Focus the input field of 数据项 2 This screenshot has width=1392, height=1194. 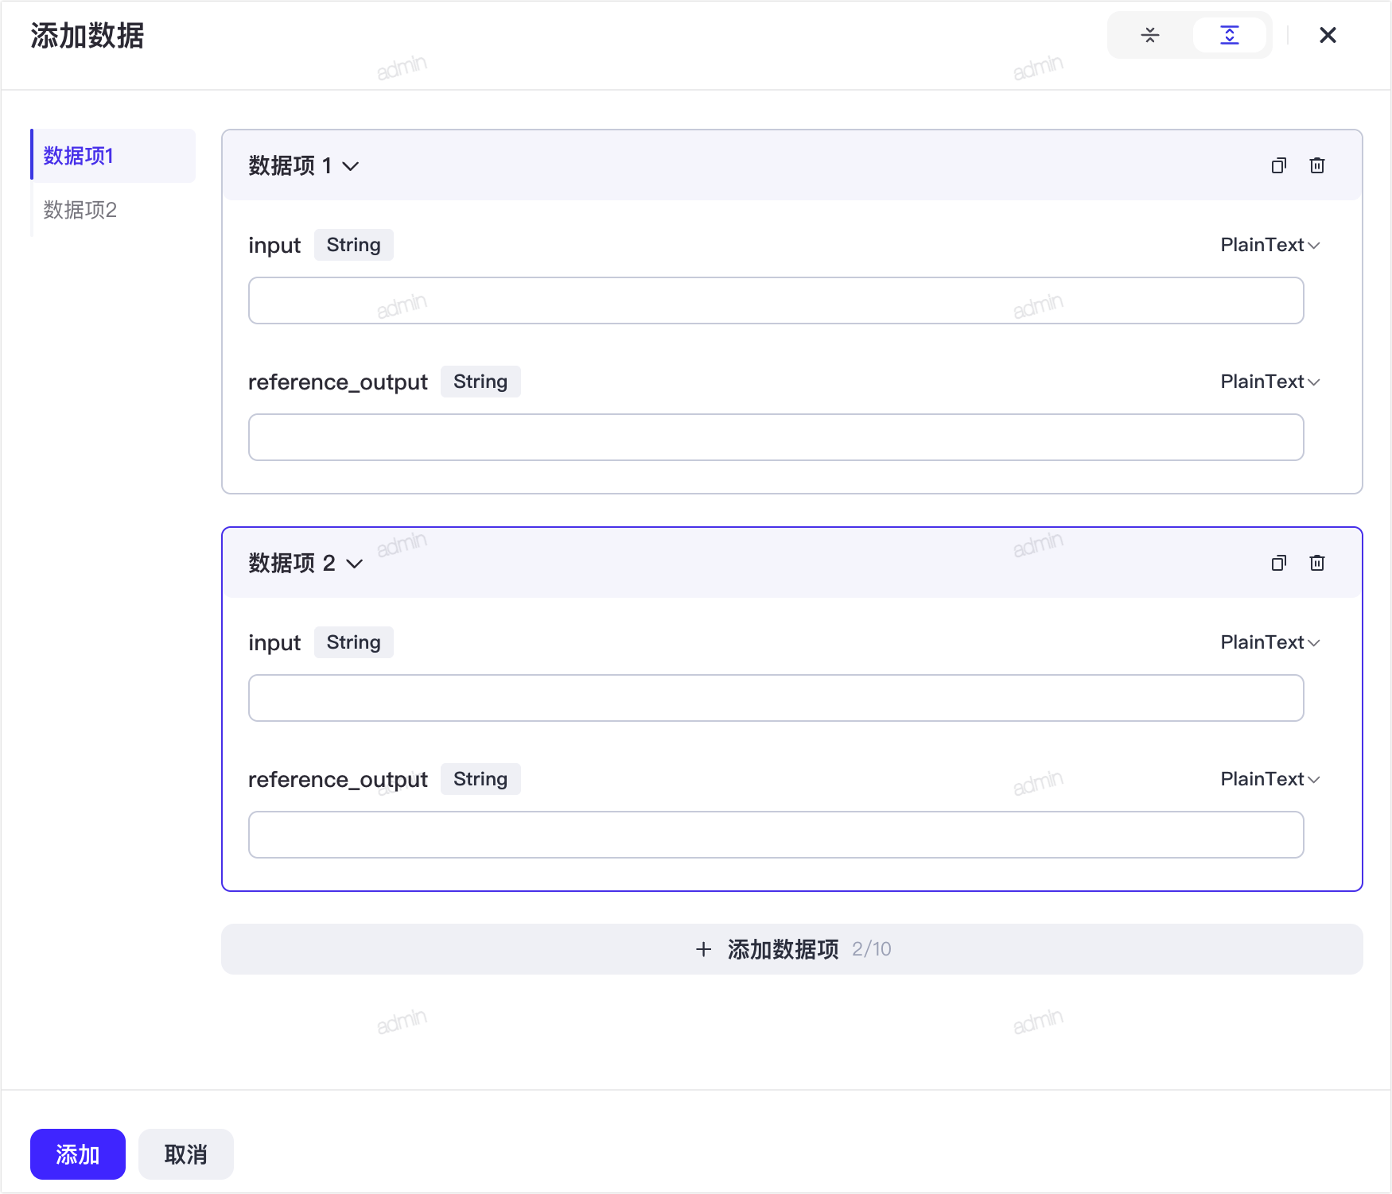click(x=776, y=698)
